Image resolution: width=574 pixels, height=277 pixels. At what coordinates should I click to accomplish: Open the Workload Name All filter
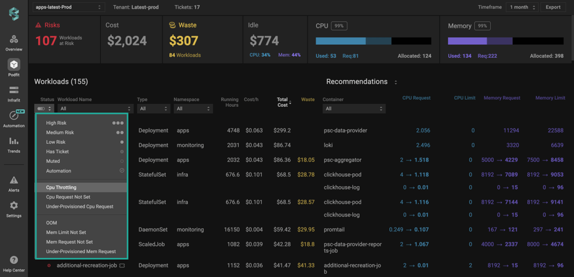[96, 109]
